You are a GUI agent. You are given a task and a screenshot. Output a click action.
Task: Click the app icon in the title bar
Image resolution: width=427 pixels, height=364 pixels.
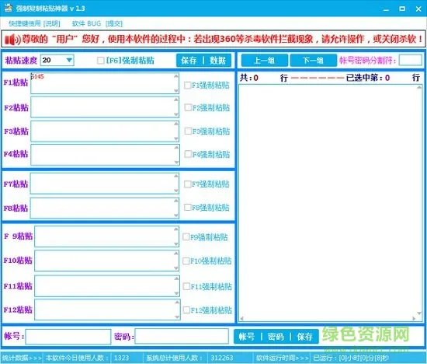(9, 8)
